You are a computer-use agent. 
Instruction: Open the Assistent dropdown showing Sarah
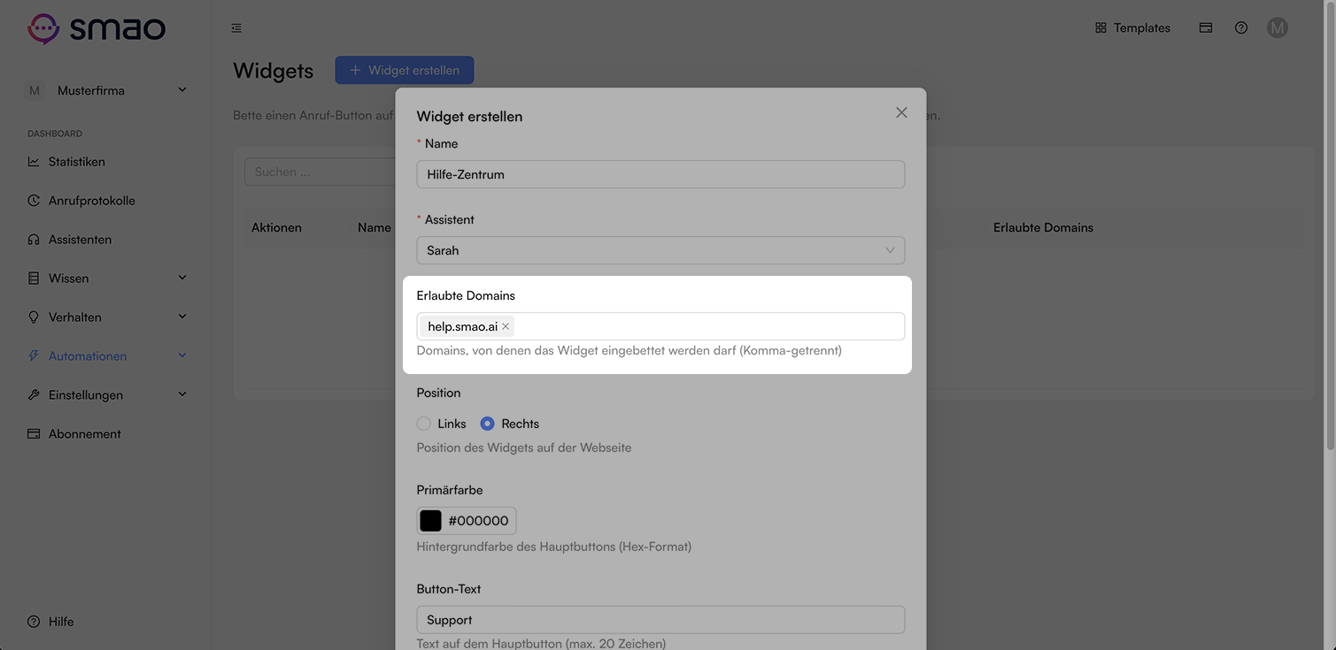[x=660, y=250]
